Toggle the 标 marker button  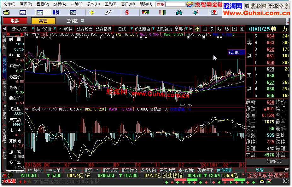click(197, 29)
